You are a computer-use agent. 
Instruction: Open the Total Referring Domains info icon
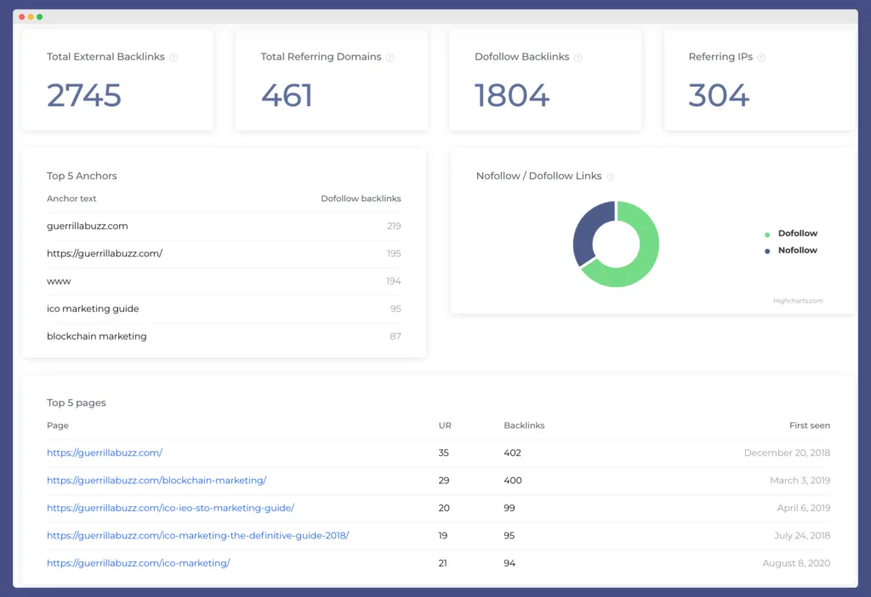click(x=390, y=57)
